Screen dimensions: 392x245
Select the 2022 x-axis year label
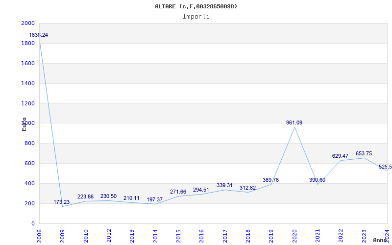tap(341, 235)
